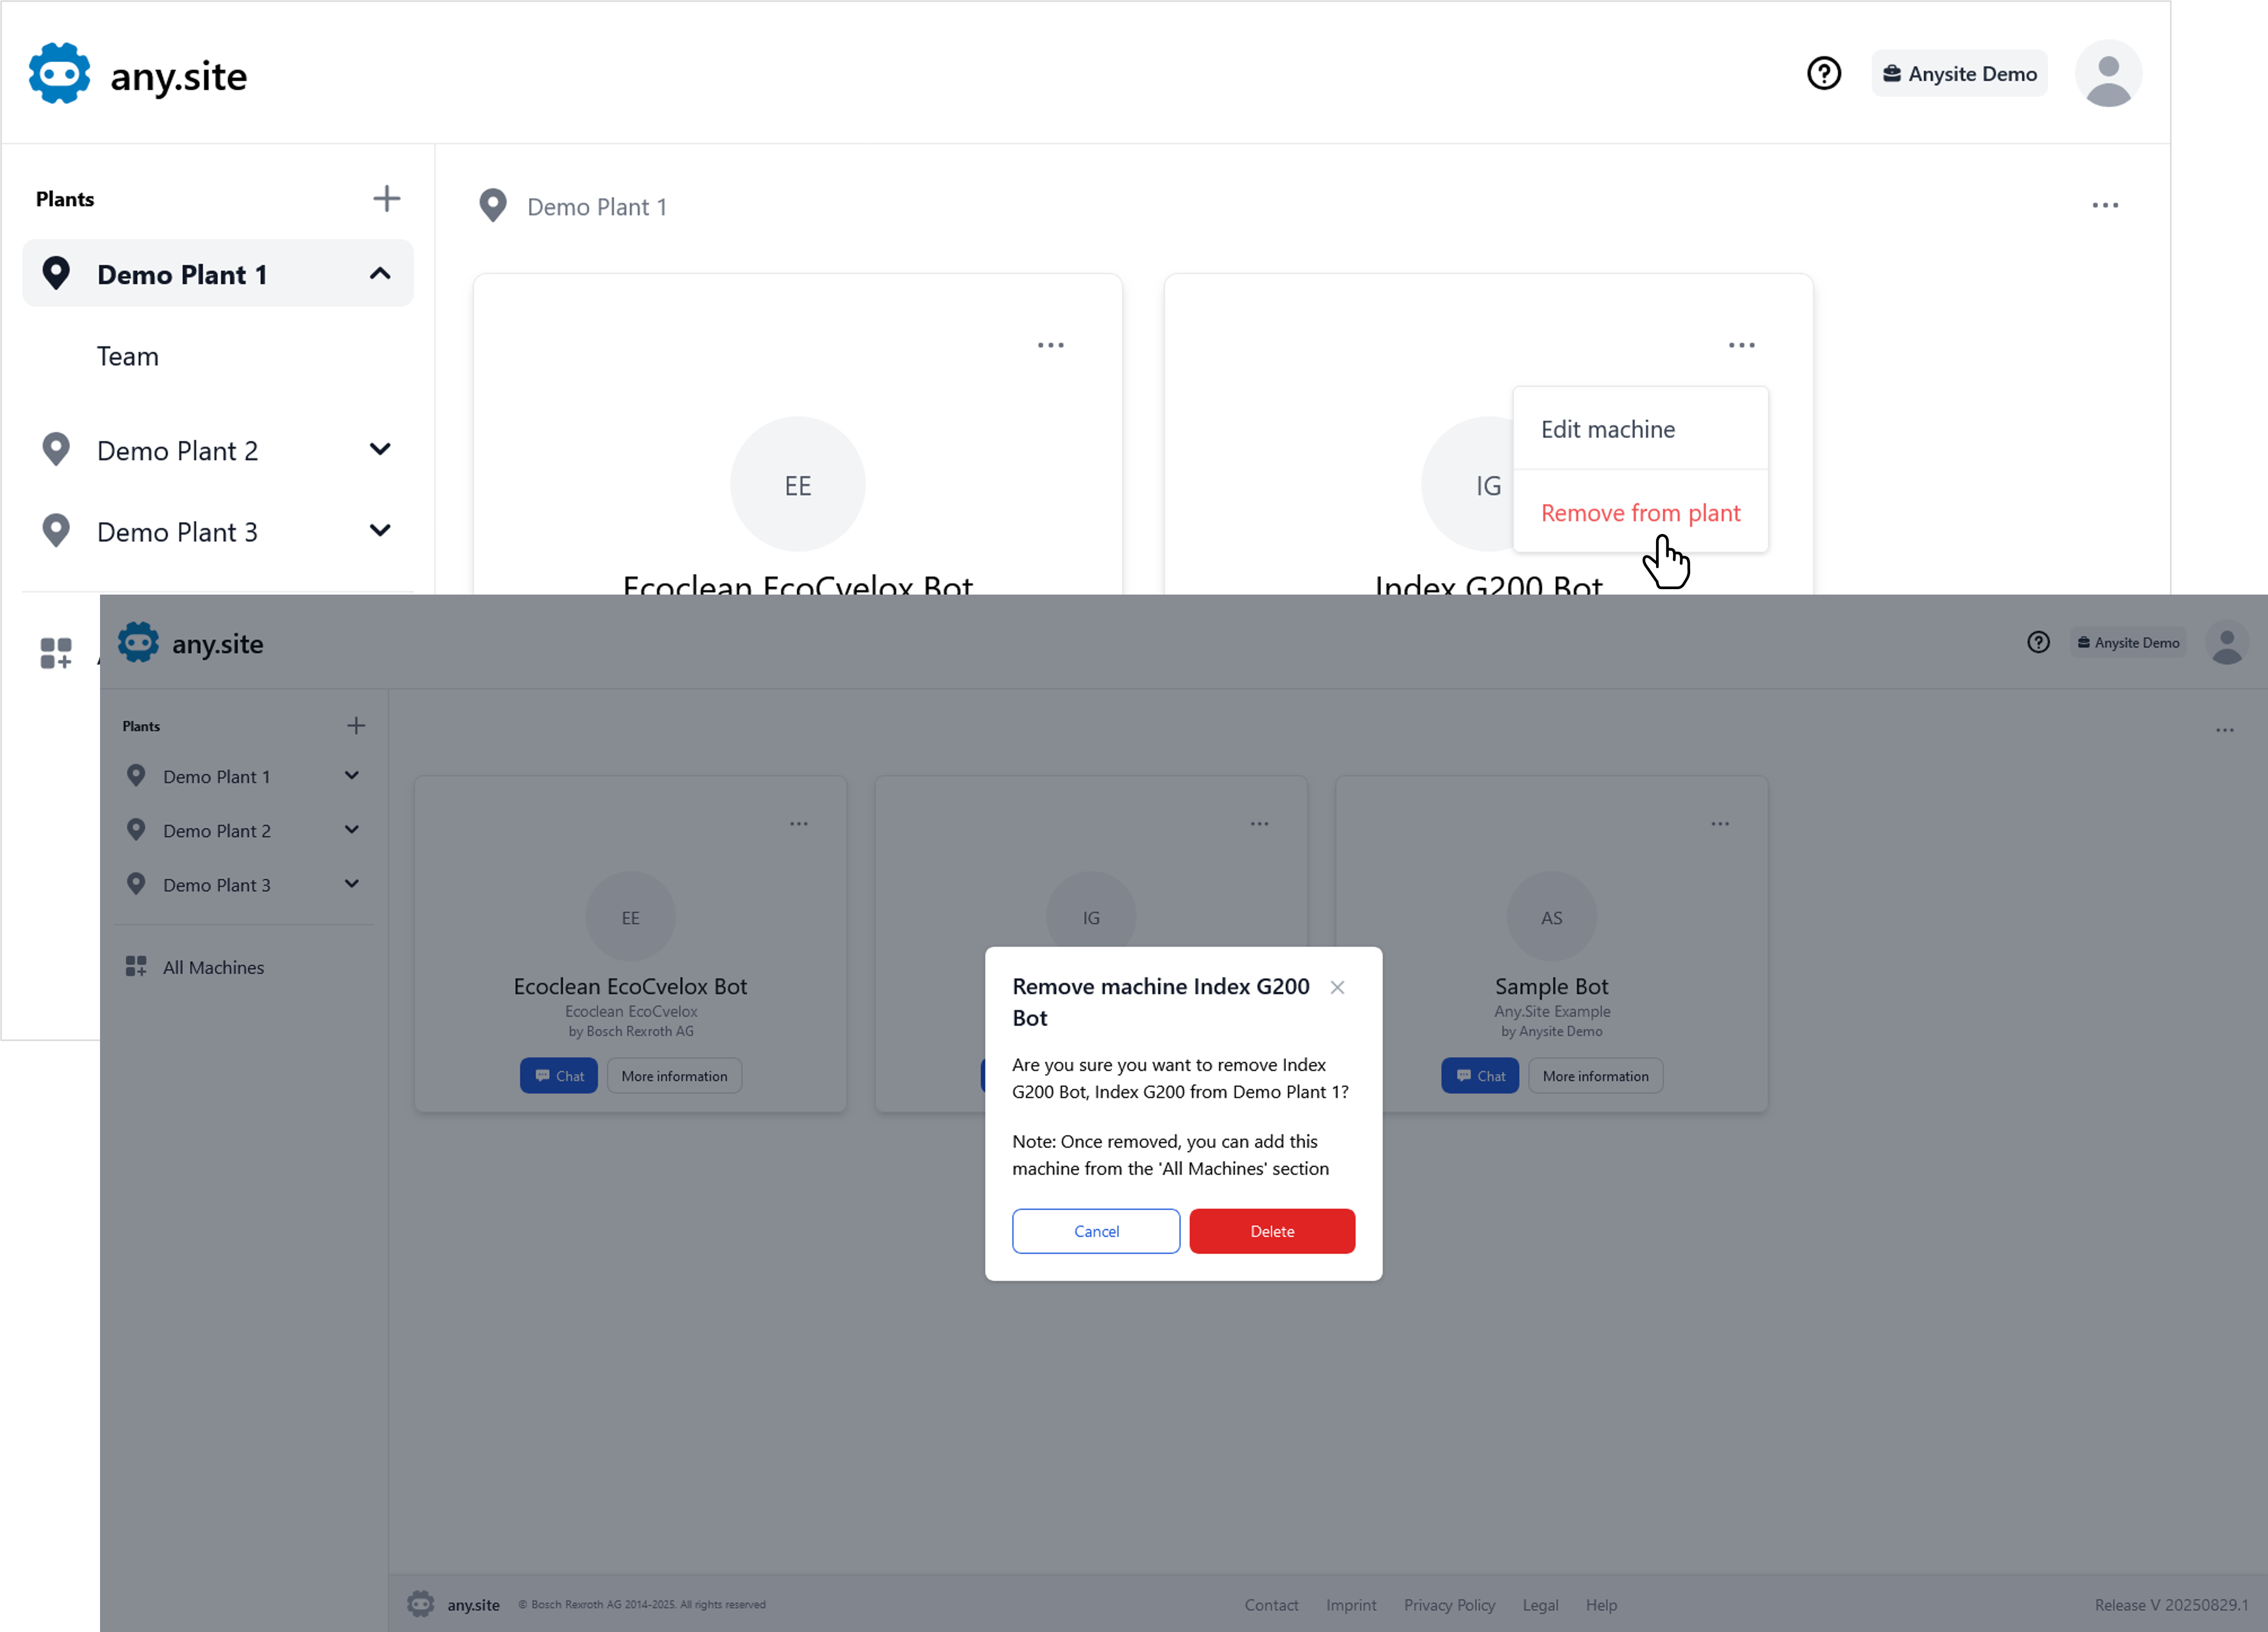Click the any.site robot logo in top header
2268x1632 pixels.
60,74
